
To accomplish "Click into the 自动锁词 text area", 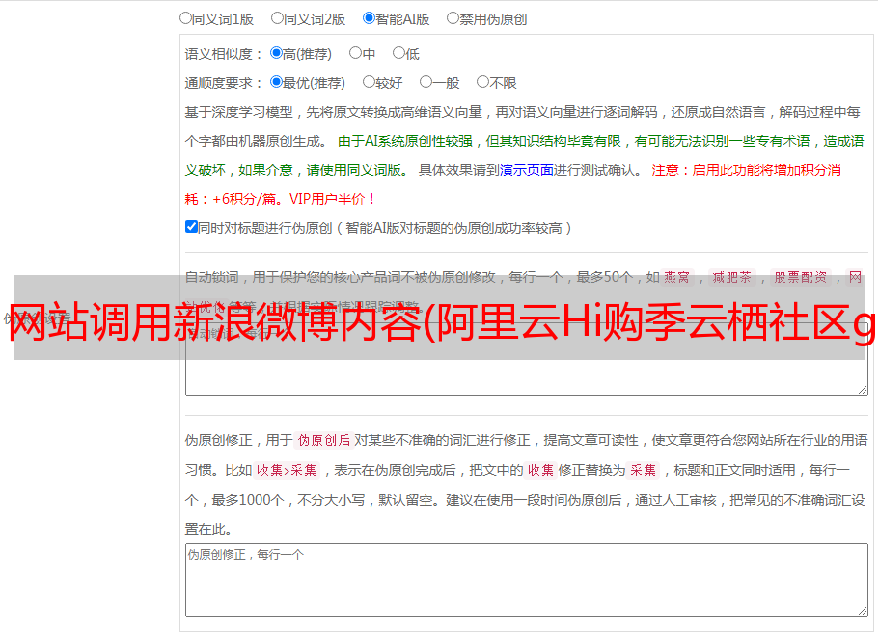I will 527,359.
